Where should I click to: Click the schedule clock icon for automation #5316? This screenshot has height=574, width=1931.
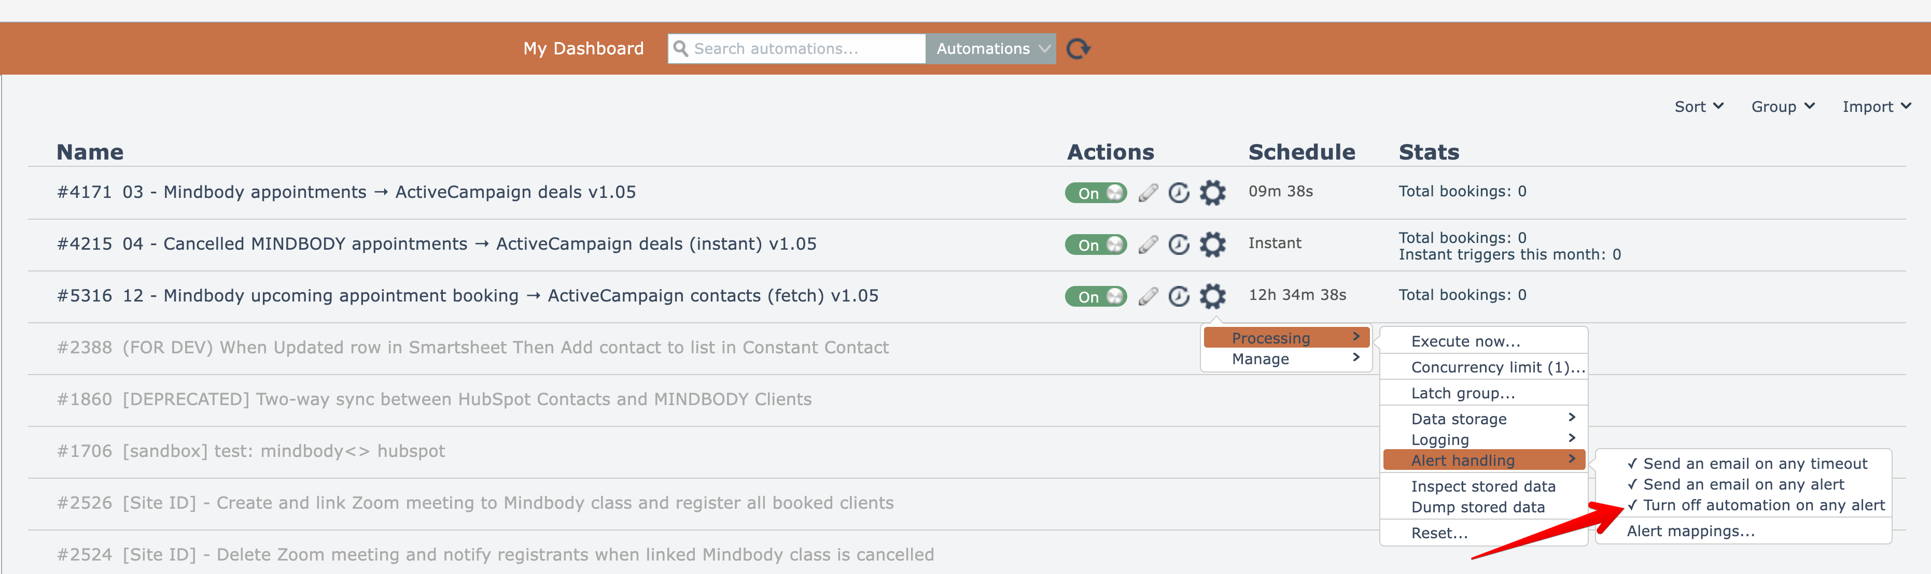click(x=1179, y=296)
